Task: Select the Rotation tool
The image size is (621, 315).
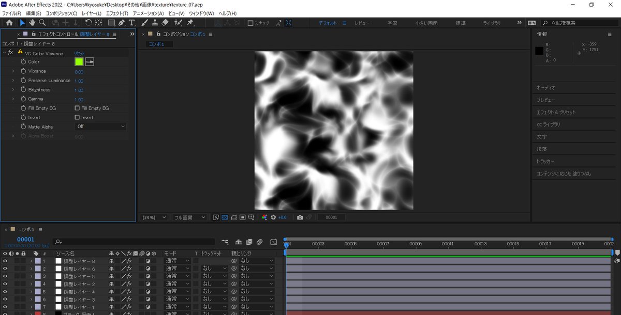Action: pos(88,23)
